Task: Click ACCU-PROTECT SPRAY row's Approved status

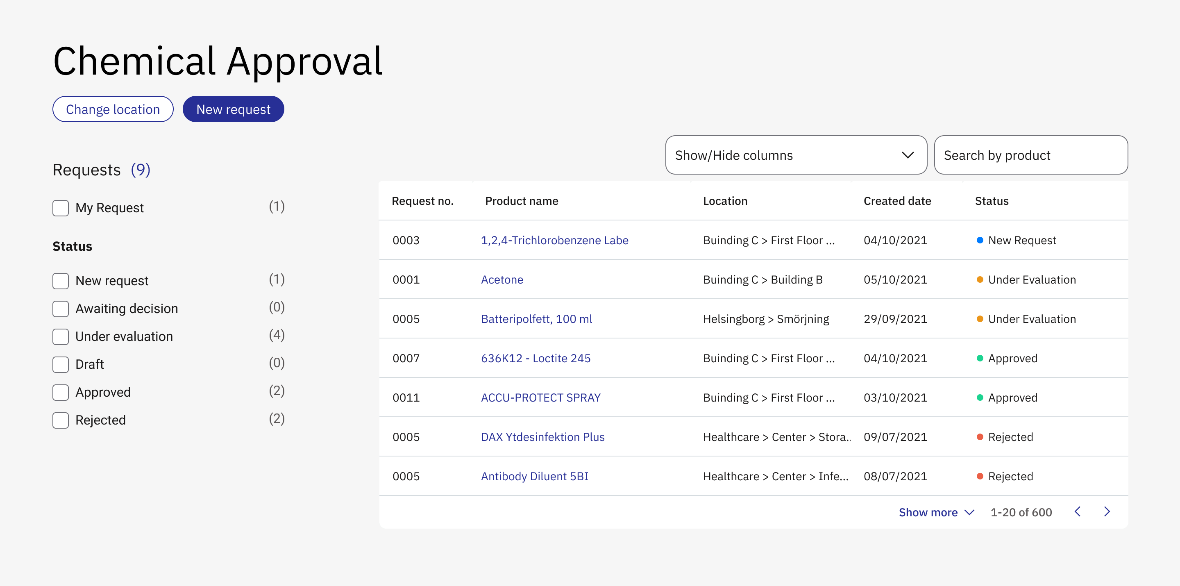Action: (1007, 398)
